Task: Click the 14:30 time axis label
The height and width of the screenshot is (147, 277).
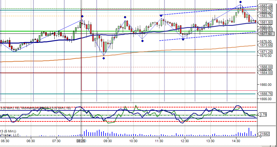Action: click(x=236, y=141)
